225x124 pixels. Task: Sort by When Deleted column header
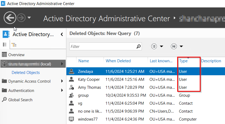pyautogui.click(x=118, y=61)
